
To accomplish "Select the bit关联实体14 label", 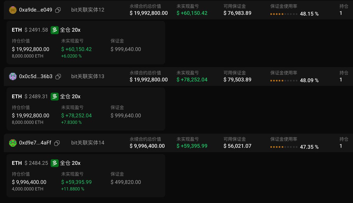I will point(88,143).
